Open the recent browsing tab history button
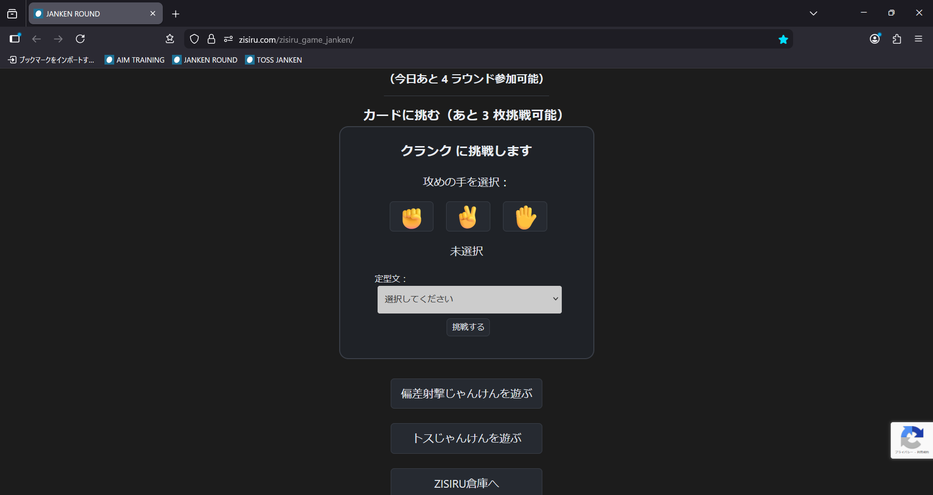The width and height of the screenshot is (933, 495). [12, 14]
